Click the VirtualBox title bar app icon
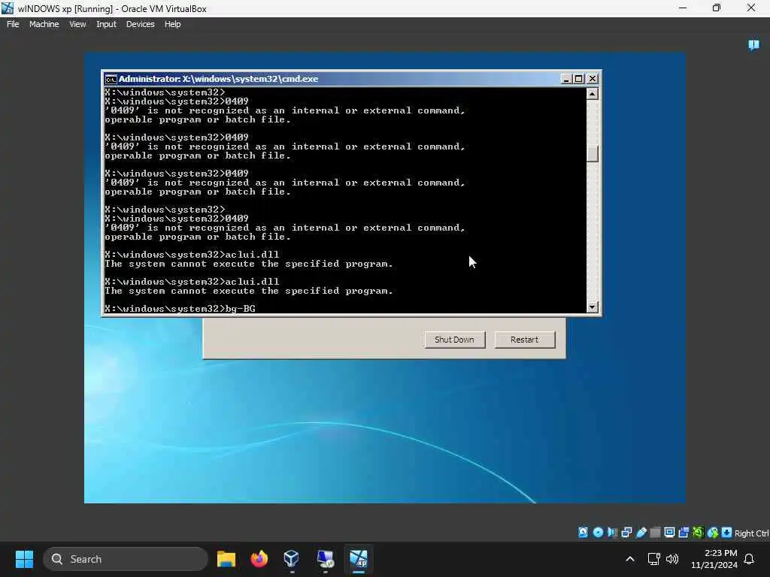 coord(8,8)
